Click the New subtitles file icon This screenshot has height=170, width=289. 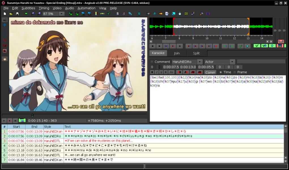coord(5,14)
